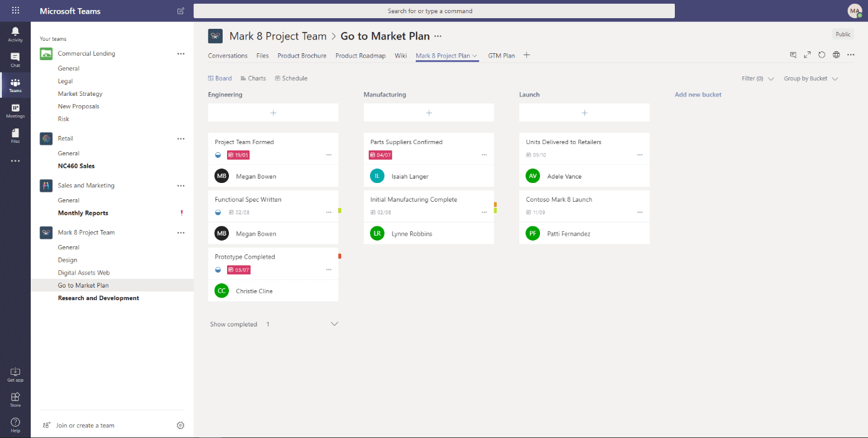Toggle progress circle on Project Team Formed
Image resolution: width=868 pixels, height=438 pixels.
(x=218, y=155)
